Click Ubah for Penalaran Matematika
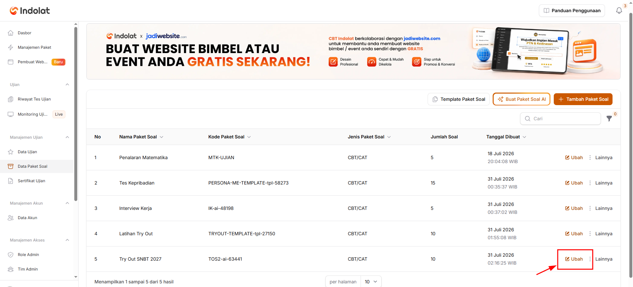This screenshot has height=287, width=633. click(574, 158)
